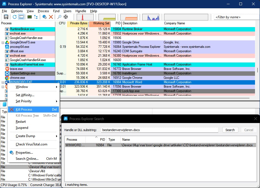Open the Options menu
Viewport: 260px width, 188px height.
click(17, 11)
